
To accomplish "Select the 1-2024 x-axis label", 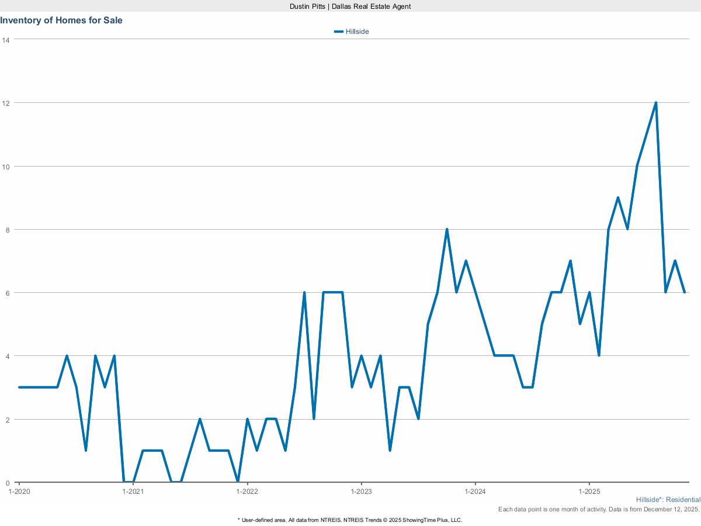I will tap(476, 492).
